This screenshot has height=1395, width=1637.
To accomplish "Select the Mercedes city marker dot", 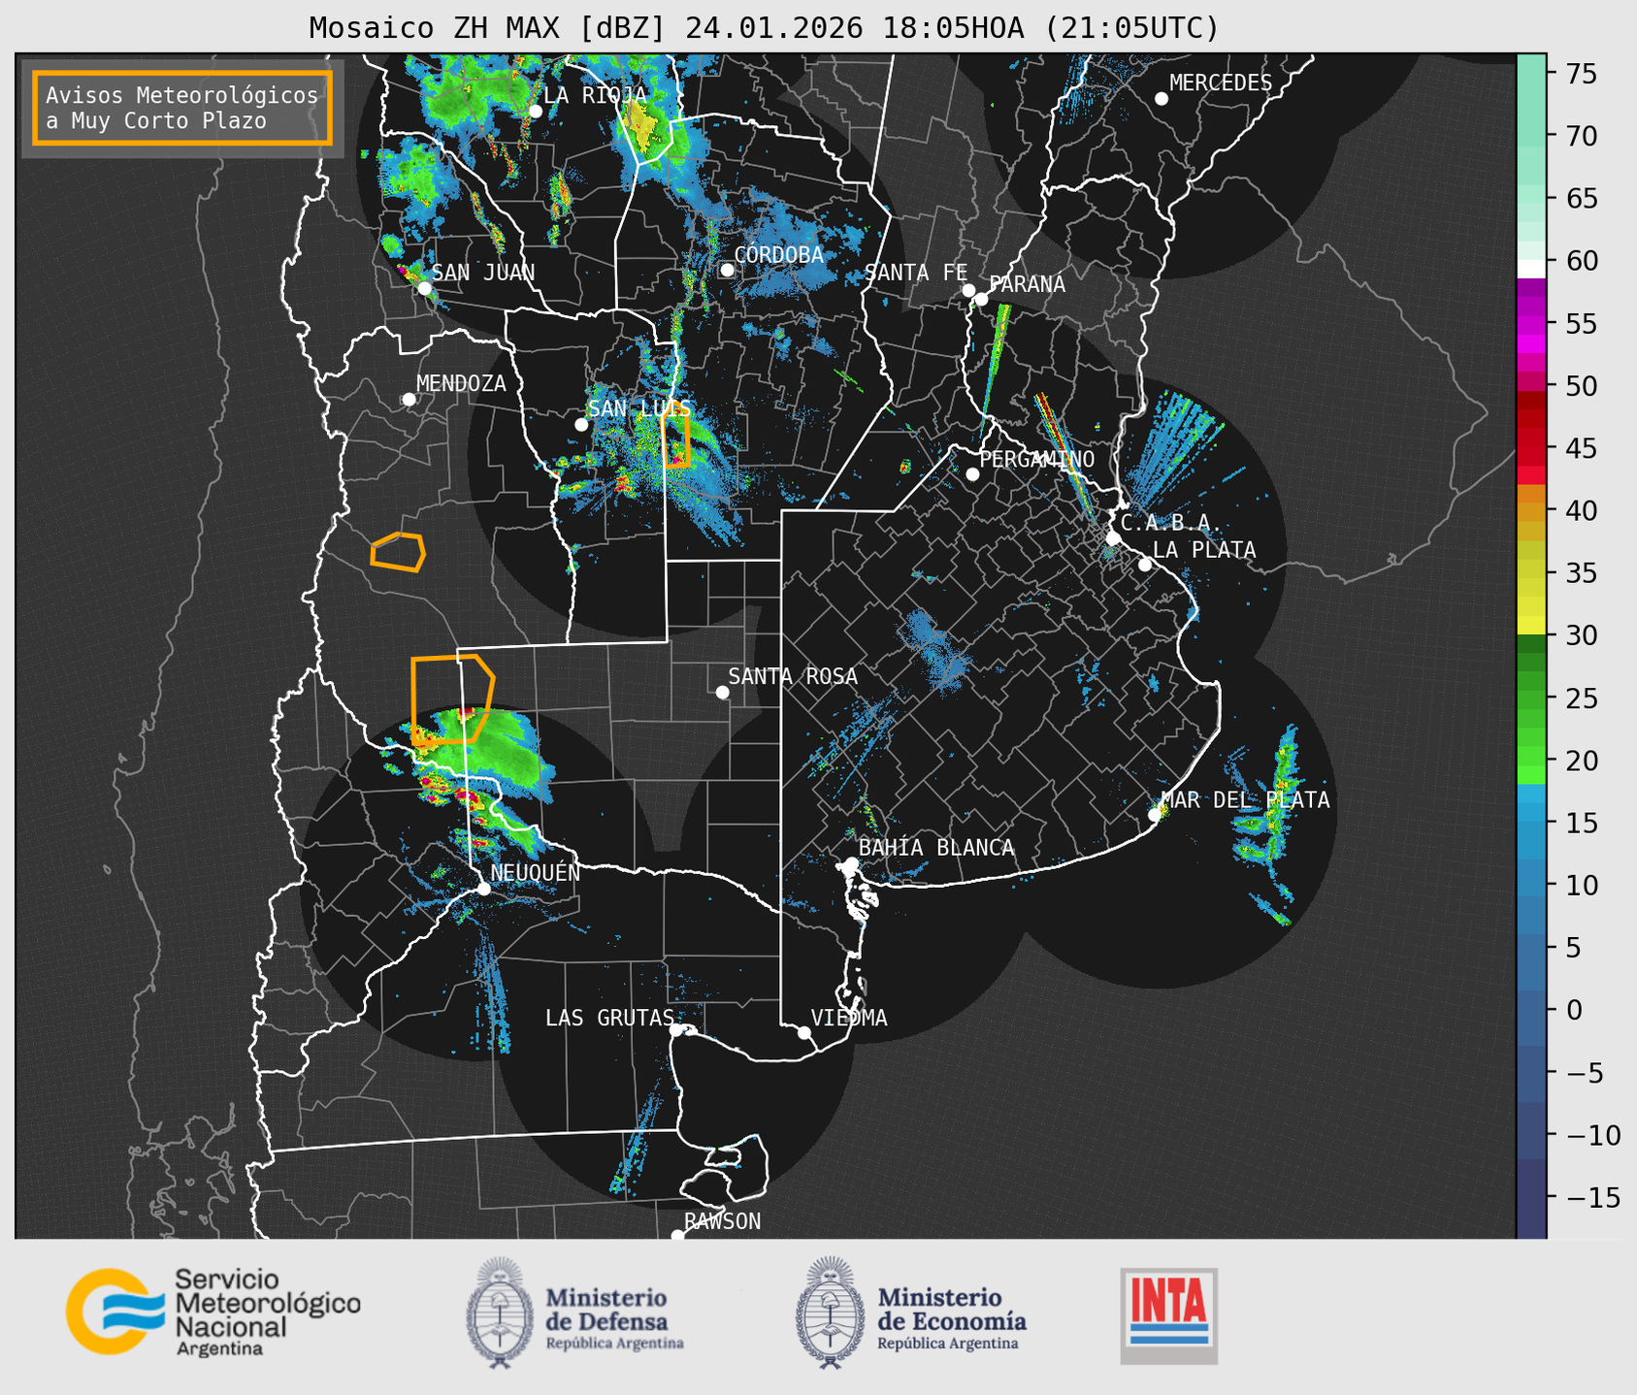I will click(1162, 99).
